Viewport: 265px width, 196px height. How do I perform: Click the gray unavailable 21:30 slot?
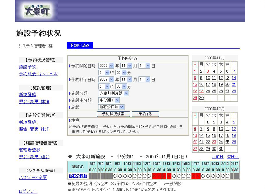(236, 176)
